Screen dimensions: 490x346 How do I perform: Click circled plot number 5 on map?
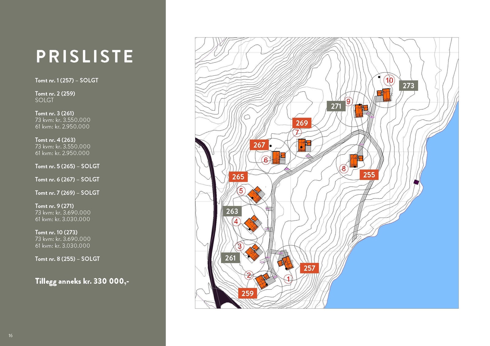click(x=241, y=191)
